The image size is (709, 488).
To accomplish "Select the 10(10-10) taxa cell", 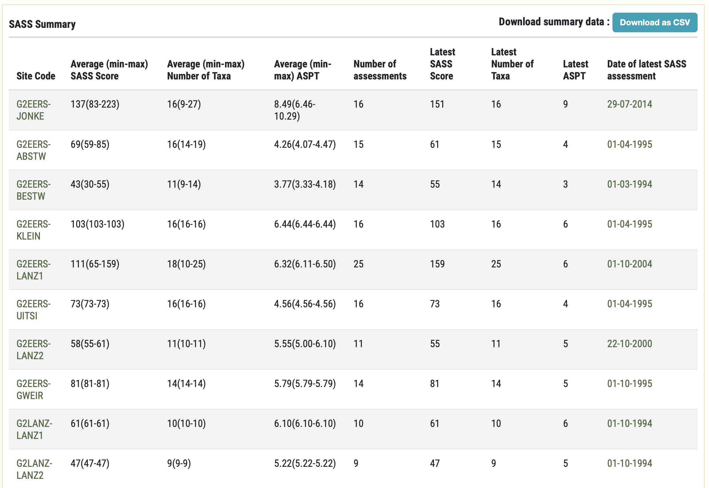I will pyautogui.click(x=186, y=423).
